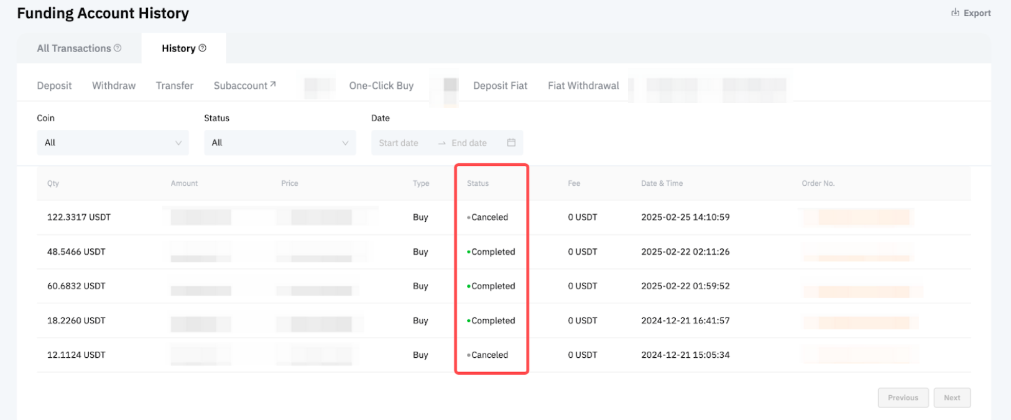Click the calendar icon in date field
Screen dimensions: 1011x420
pos(511,142)
